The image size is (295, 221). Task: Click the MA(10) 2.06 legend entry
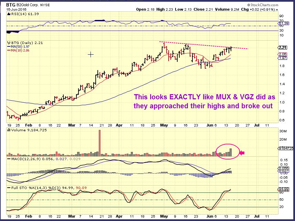coord(20,51)
